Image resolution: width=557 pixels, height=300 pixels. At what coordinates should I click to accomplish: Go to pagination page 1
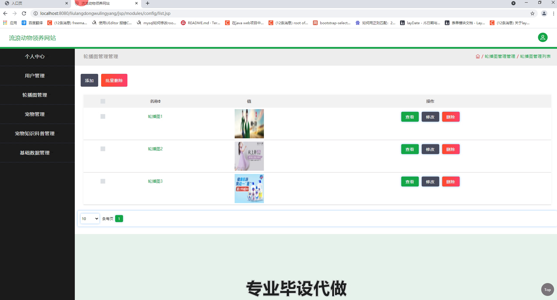pyautogui.click(x=119, y=219)
